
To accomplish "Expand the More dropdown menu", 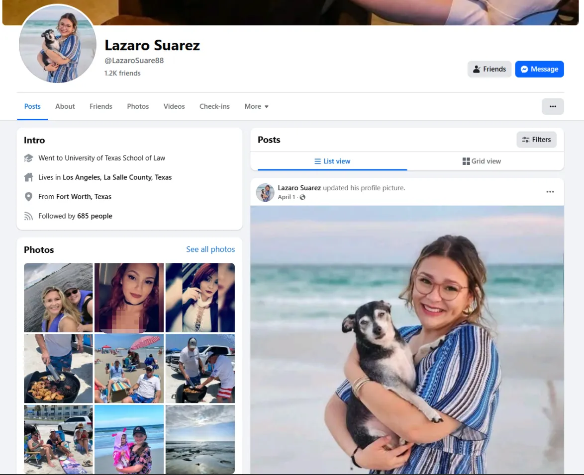I will pos(256,106).
